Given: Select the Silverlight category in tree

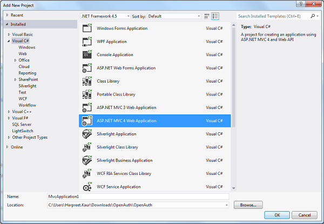Looking at the screenshot, I should point(28,86).
